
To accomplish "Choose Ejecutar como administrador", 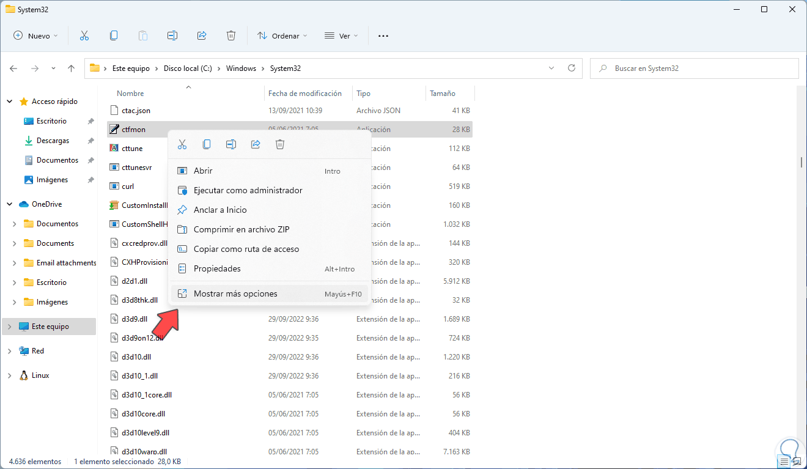I will point(269,191).
